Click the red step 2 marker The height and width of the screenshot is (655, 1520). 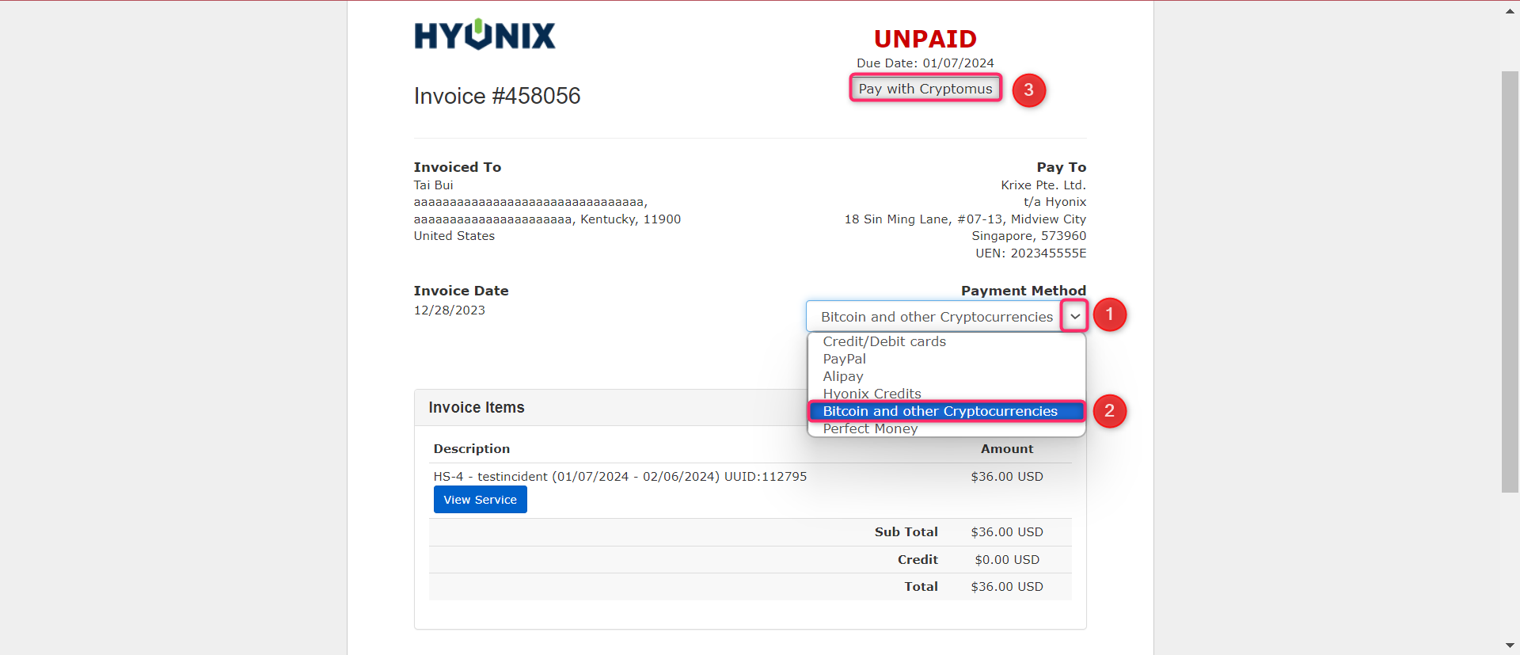click(x=1109, y=411)
